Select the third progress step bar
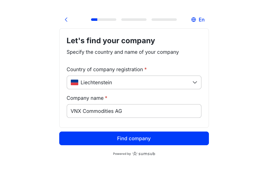 click(x=164, y=20)
